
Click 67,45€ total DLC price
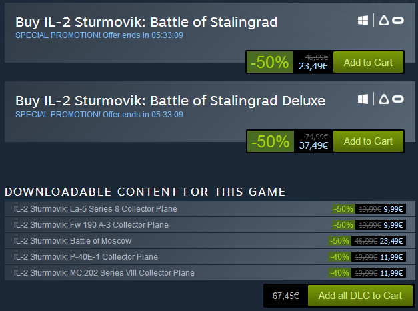285,296
